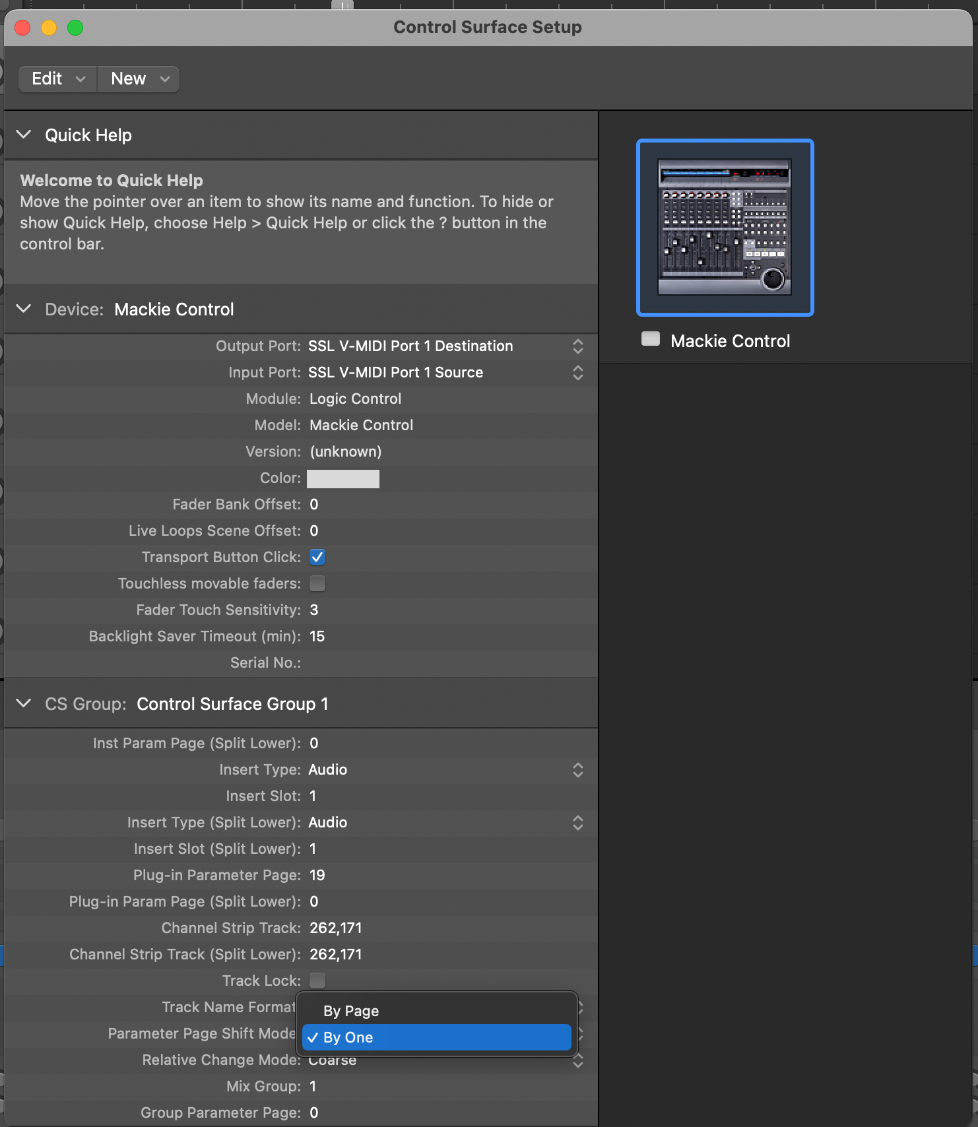978x1127 pixels.
Task: Open the Output Port popup
Action: pos(446,346)
